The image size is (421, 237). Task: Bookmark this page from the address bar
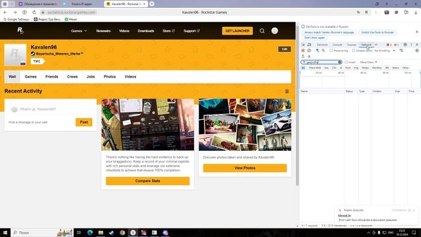366,13
